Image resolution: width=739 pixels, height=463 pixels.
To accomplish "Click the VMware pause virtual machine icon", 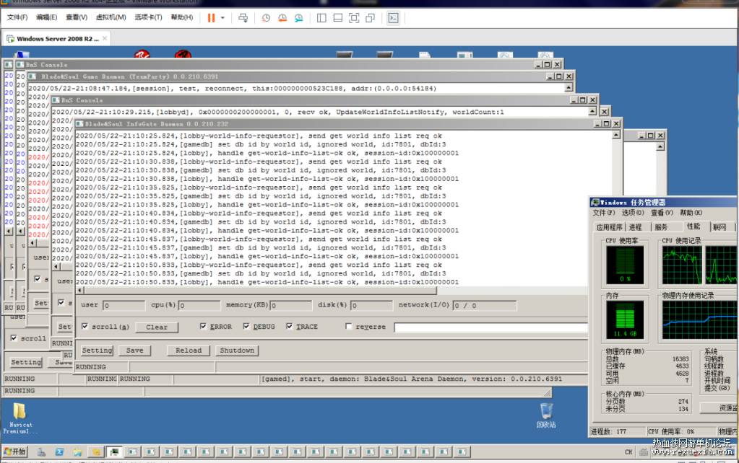I will 211,18.
